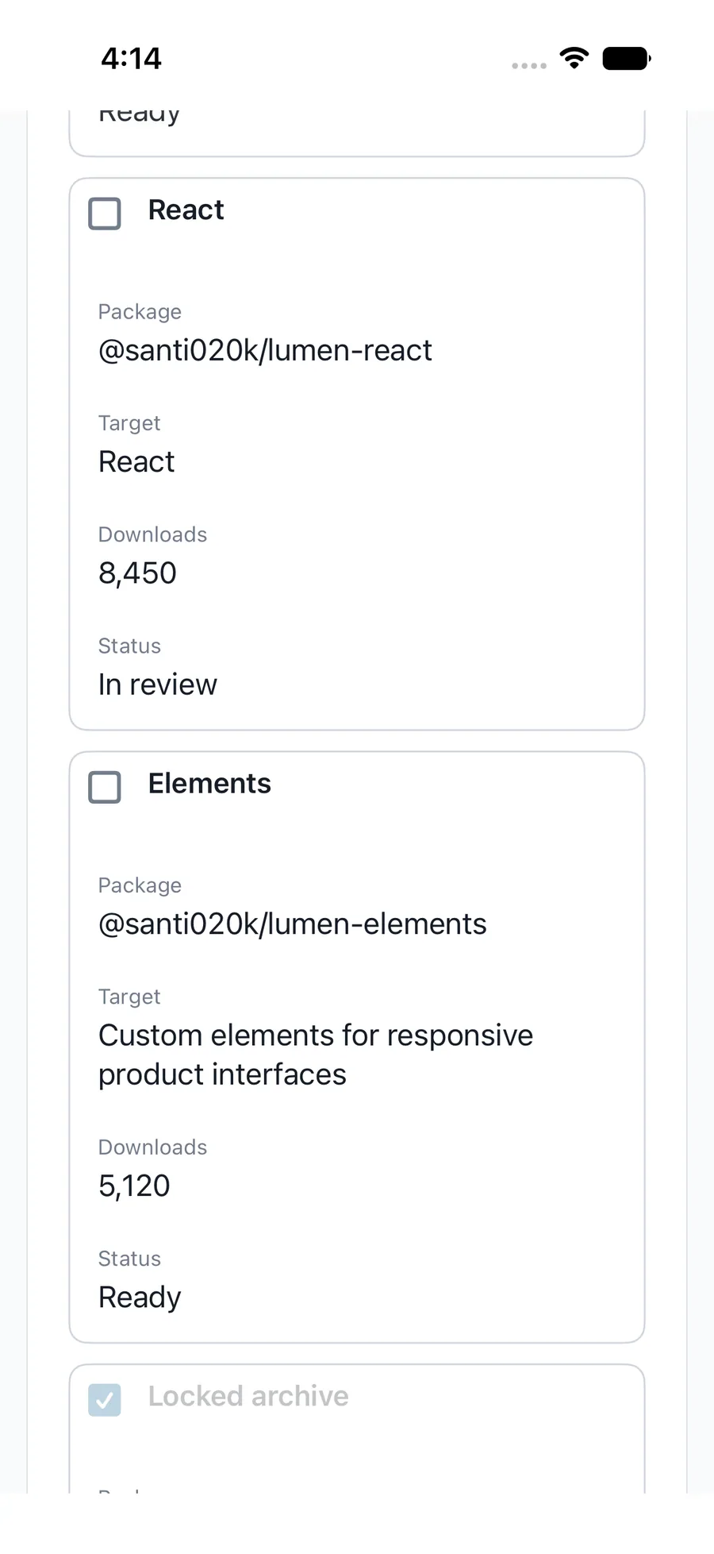Image resolution: width=714 pixels, height=1554 pixels.
Task: Click the React target value
Action: click(136, 461)
